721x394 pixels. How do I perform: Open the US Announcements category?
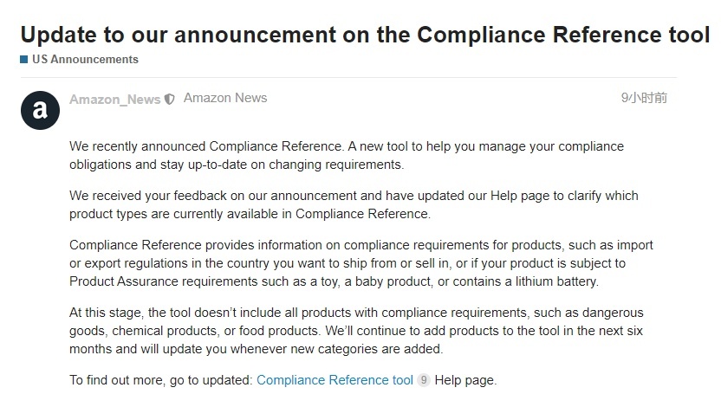point(85,59)
